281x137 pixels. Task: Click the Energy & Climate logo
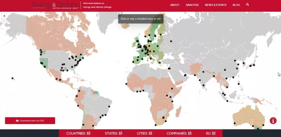pos(55,5)
